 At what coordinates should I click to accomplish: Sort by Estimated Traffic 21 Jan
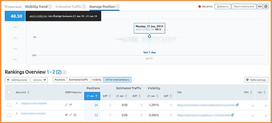pyautogui.click(x=122, y=96)
